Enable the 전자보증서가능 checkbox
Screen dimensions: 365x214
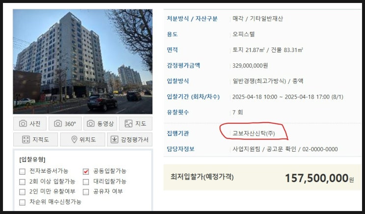point(22,172)
